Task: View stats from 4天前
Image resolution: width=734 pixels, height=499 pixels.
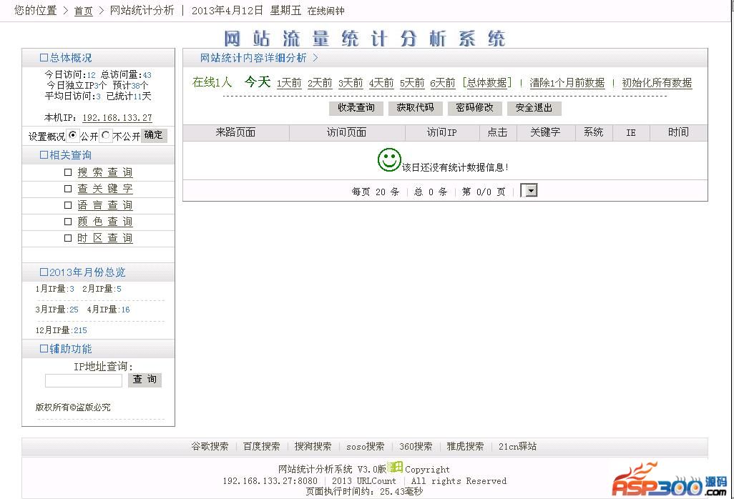Action: [381, 83]
